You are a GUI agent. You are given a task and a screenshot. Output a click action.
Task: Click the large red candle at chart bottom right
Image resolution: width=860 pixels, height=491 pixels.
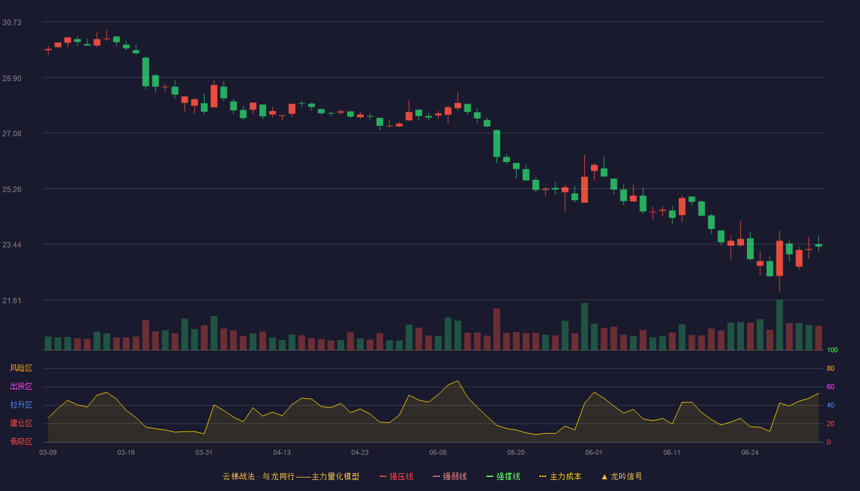tap(780, 258)
